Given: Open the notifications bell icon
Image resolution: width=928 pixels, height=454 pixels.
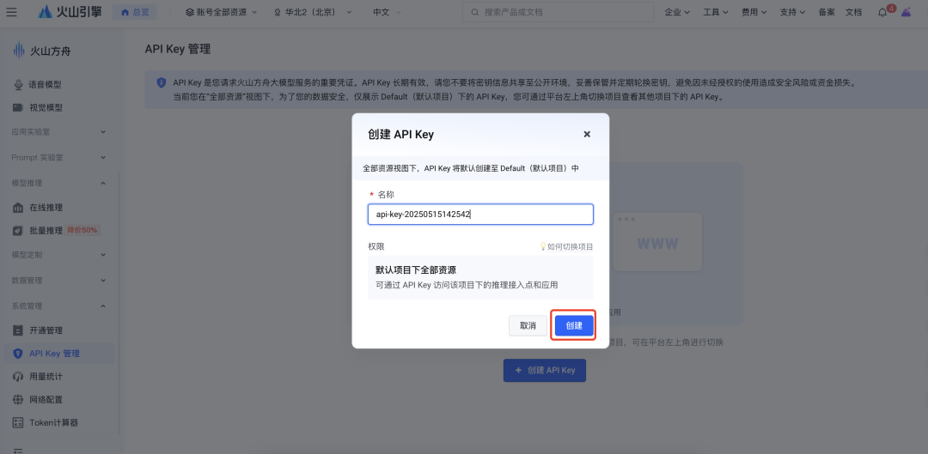Looking at the screenshot, I should (x=882, y=12).
